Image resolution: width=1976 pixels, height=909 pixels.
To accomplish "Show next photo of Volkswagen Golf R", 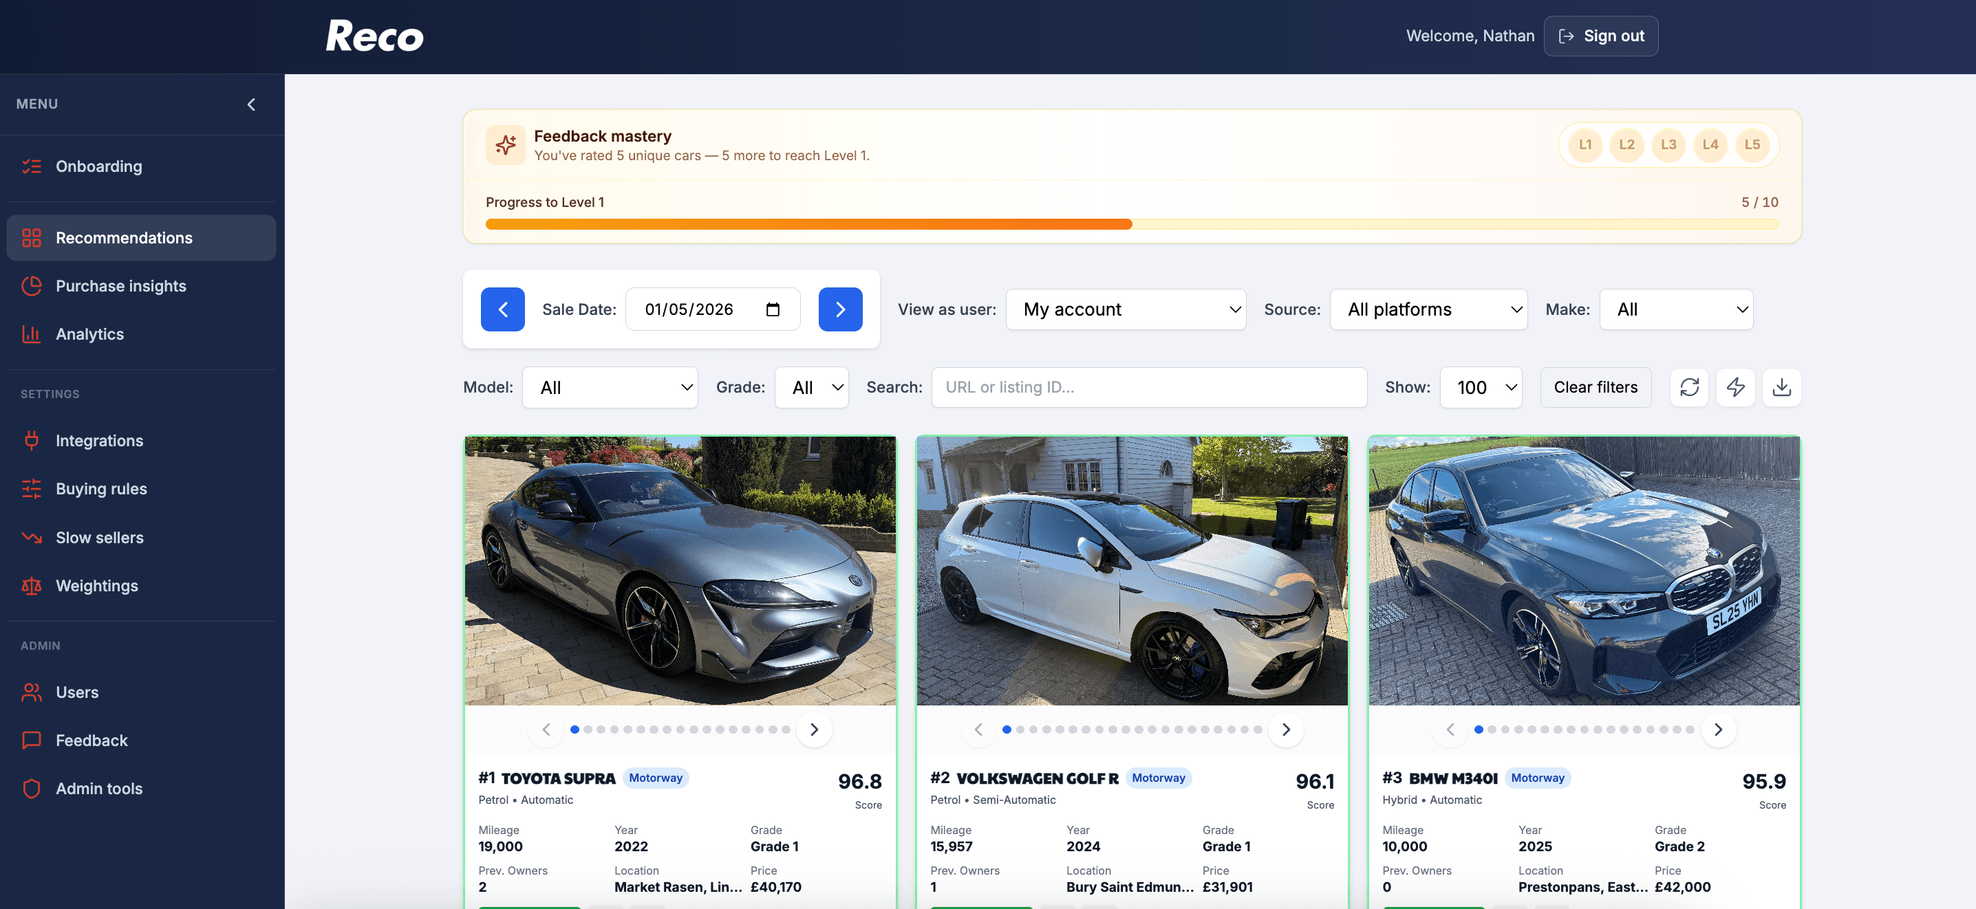I will coord(1287,730).
